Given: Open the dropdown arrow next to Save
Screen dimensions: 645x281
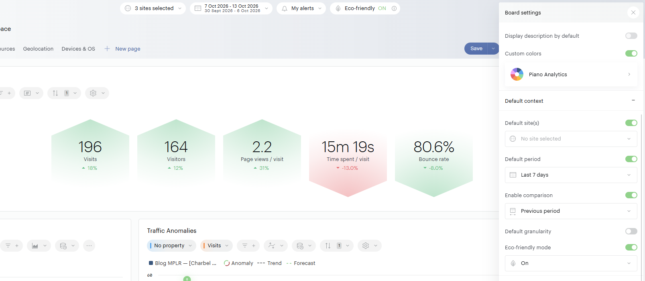Looking at the screenshot, I should coord(493,49).
